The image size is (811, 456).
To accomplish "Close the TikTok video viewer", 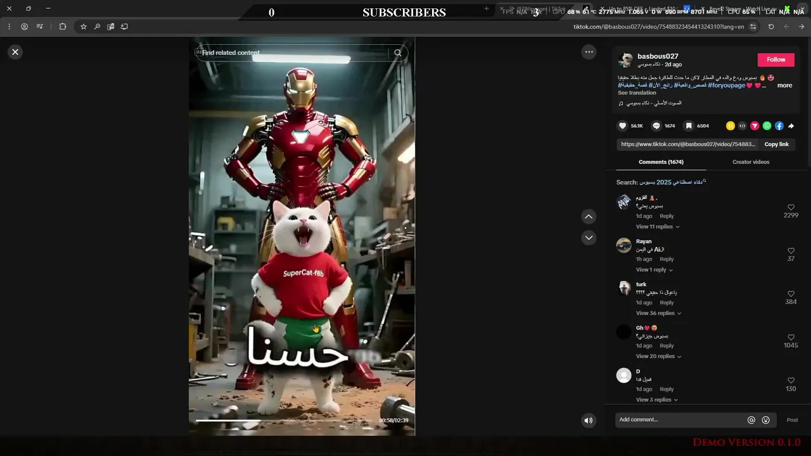I will coord(15,52).
